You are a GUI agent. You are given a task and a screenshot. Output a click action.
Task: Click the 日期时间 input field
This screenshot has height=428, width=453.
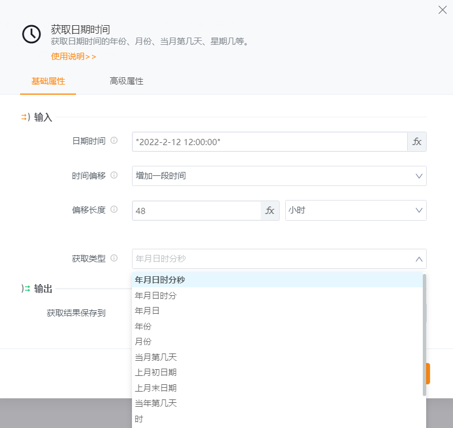click(x=269, y=142)
